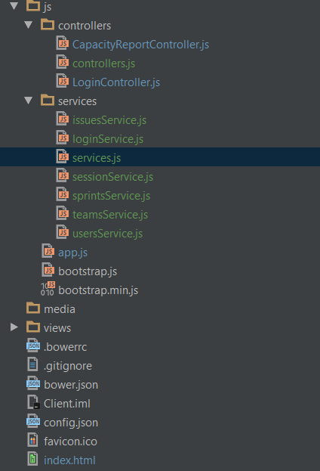Select LoginController.js in the tree
The height and width of the screenshot is (471, 320).
tap(116, 82)
